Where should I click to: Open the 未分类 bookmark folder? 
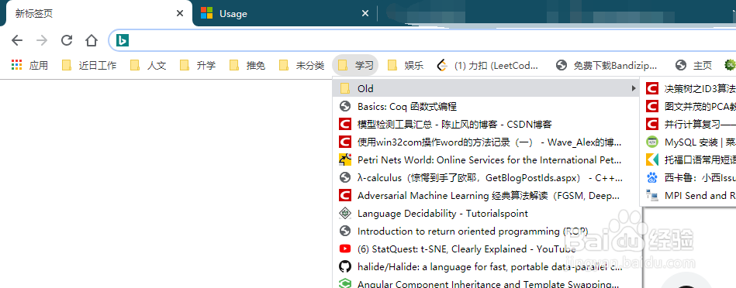coord(302,65)
